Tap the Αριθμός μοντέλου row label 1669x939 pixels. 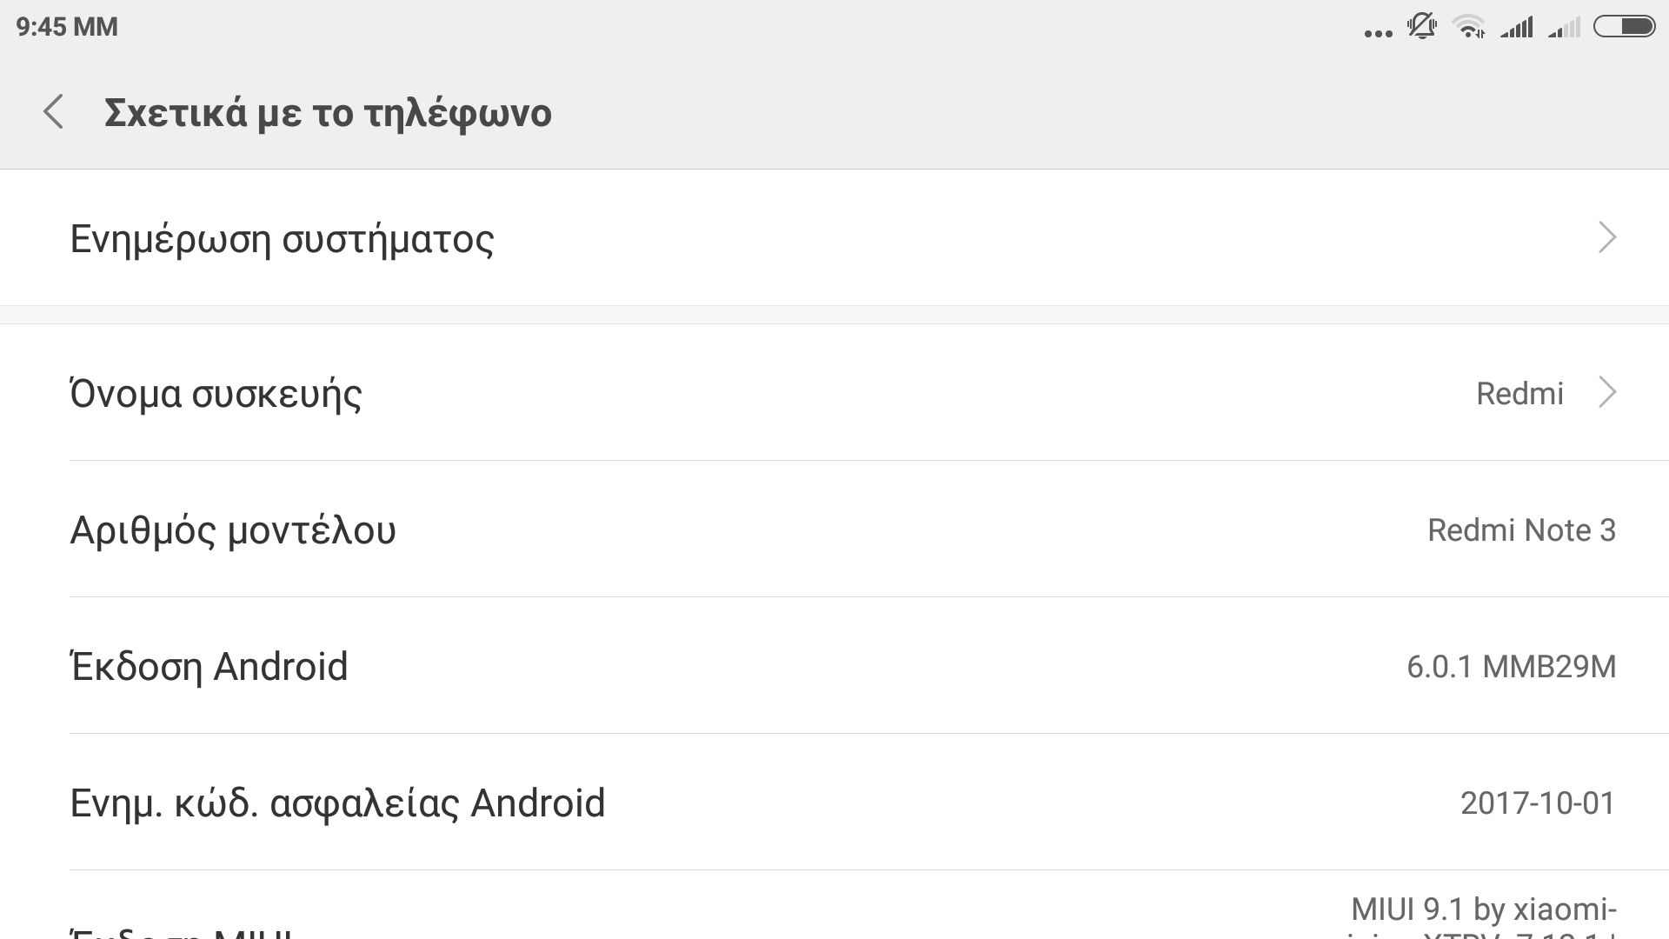point(233,530)
